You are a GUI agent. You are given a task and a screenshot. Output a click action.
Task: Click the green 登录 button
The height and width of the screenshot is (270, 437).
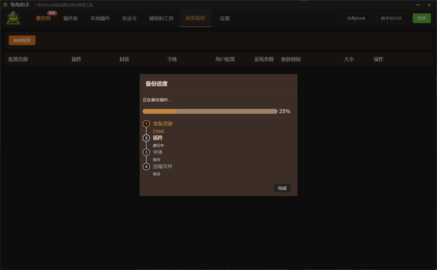(x=422, y=18)
